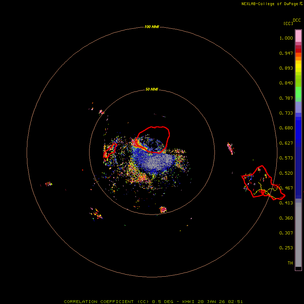The image size is (304, 304).
Task: Select the 0.360 scale value
Action: coord(286,218)
